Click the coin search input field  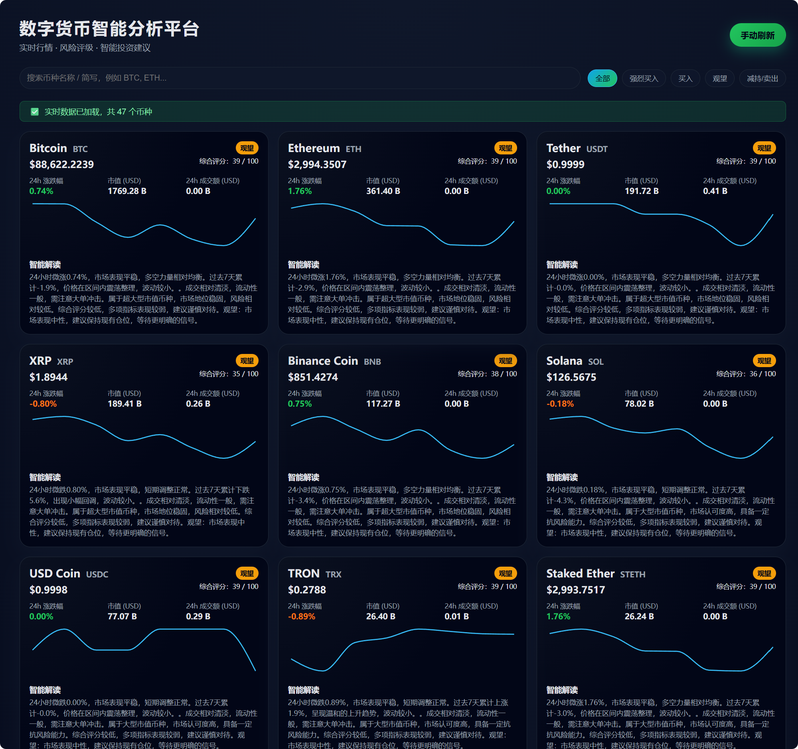pyautogui.click(x=300, y=78)
